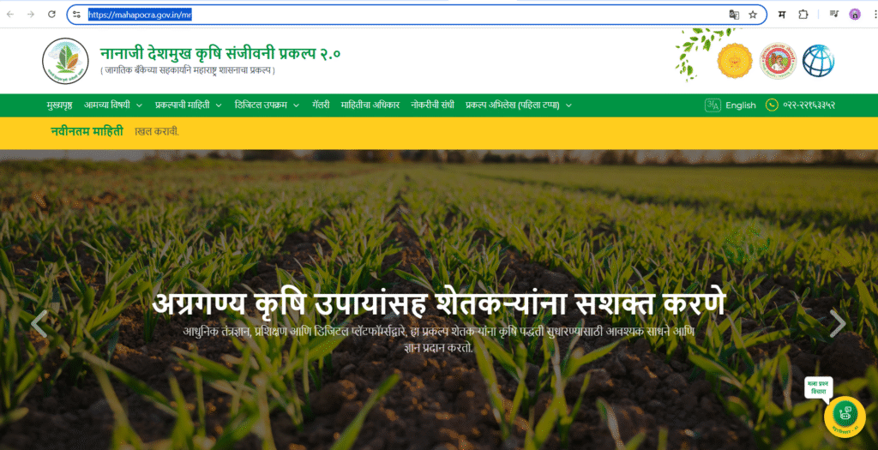Advance carousel with right arrow
The width and height of the screenshot is (878, 450).
[838, 323]
